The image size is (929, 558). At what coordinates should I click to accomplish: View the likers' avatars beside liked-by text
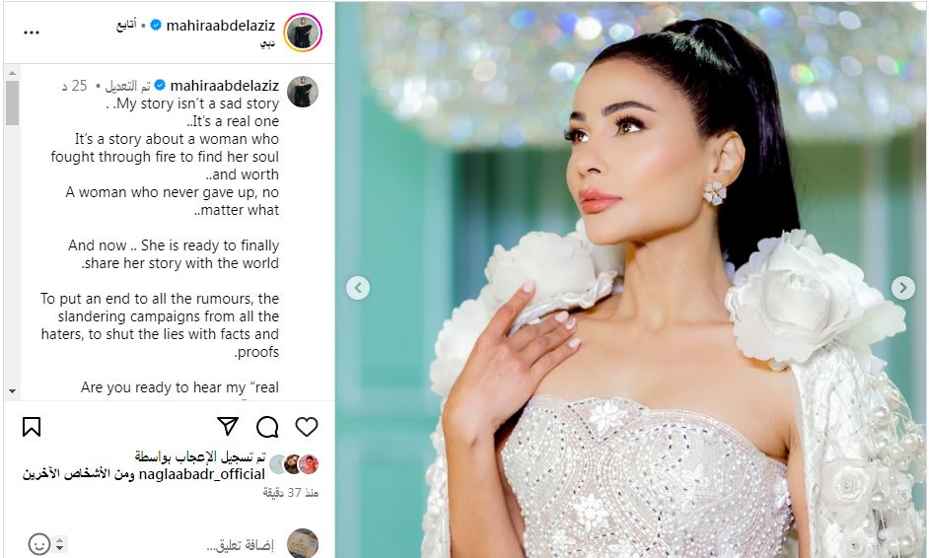295,465
